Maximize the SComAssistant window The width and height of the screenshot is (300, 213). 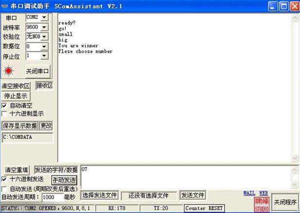[x=283, y=6]
